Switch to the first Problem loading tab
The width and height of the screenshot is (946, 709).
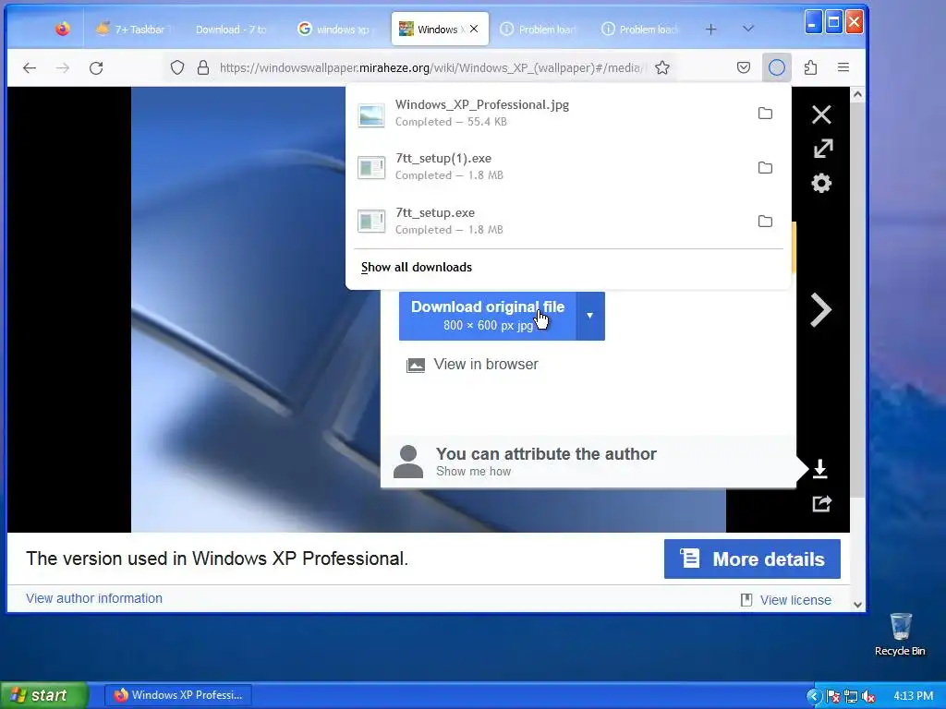pyautogui.click(x=540, y=29)
